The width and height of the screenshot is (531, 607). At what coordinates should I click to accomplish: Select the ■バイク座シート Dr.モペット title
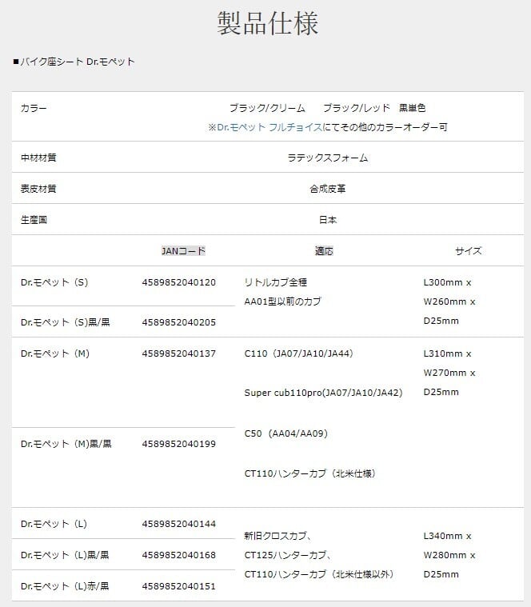click(x=74, y=62)
